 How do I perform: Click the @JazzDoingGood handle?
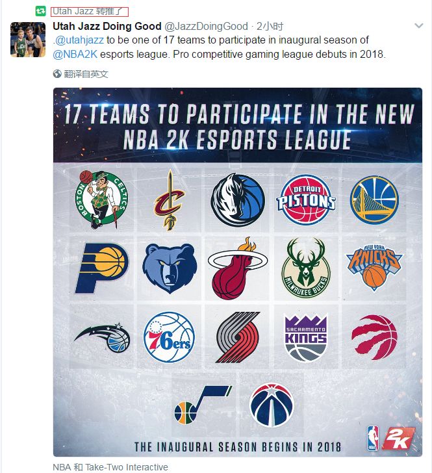click(x=206, y=26)
